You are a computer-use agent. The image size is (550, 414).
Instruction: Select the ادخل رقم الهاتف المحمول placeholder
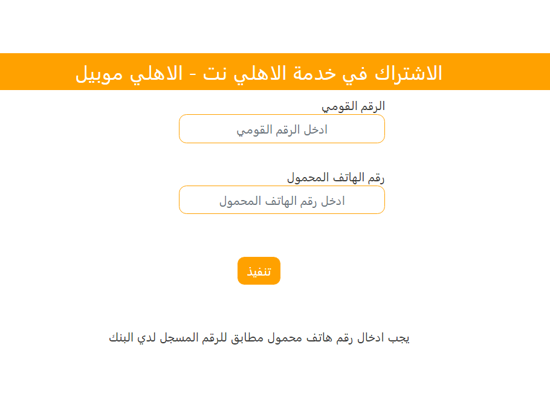[282, 201]
